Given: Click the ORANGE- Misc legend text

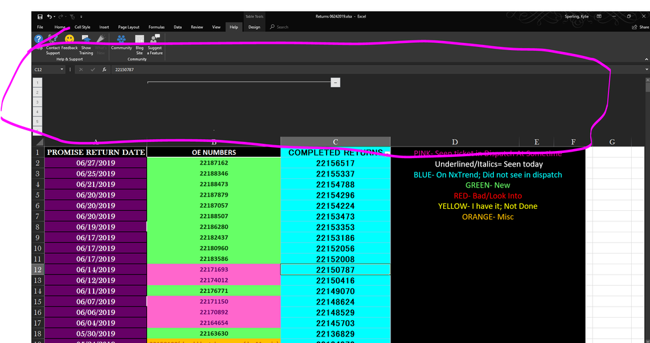Looking at the screenshot, I should [x=488, y=217].
